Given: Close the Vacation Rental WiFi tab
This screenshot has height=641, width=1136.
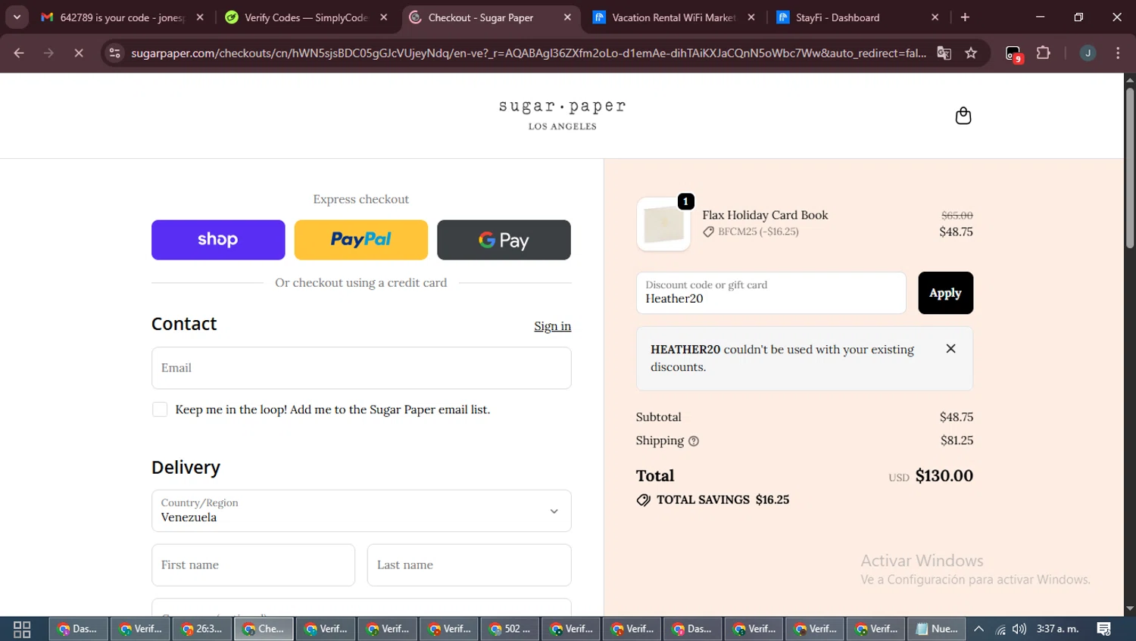Looking at the screenshot, I should point(751,17).
